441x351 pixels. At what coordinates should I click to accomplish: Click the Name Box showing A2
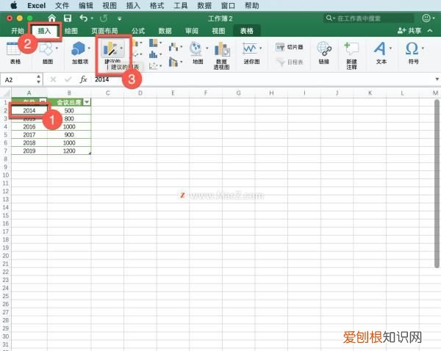tap(19, 80)
